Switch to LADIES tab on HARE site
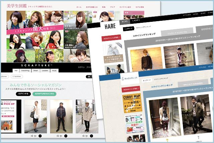This screenshot has width=214, height=143. pos(136,20)
